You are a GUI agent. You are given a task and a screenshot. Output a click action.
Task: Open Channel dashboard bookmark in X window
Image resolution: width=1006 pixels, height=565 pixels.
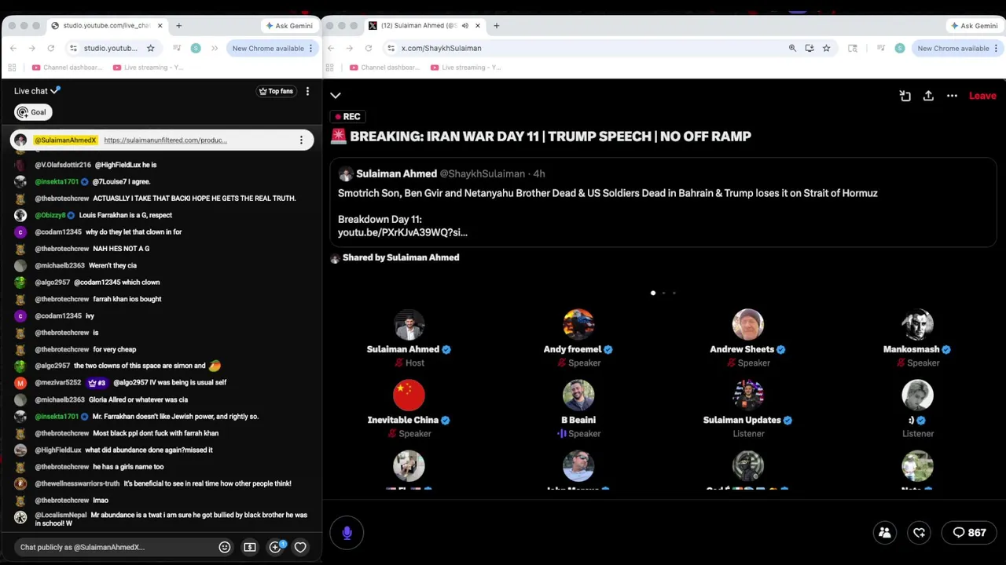(384, 67)
